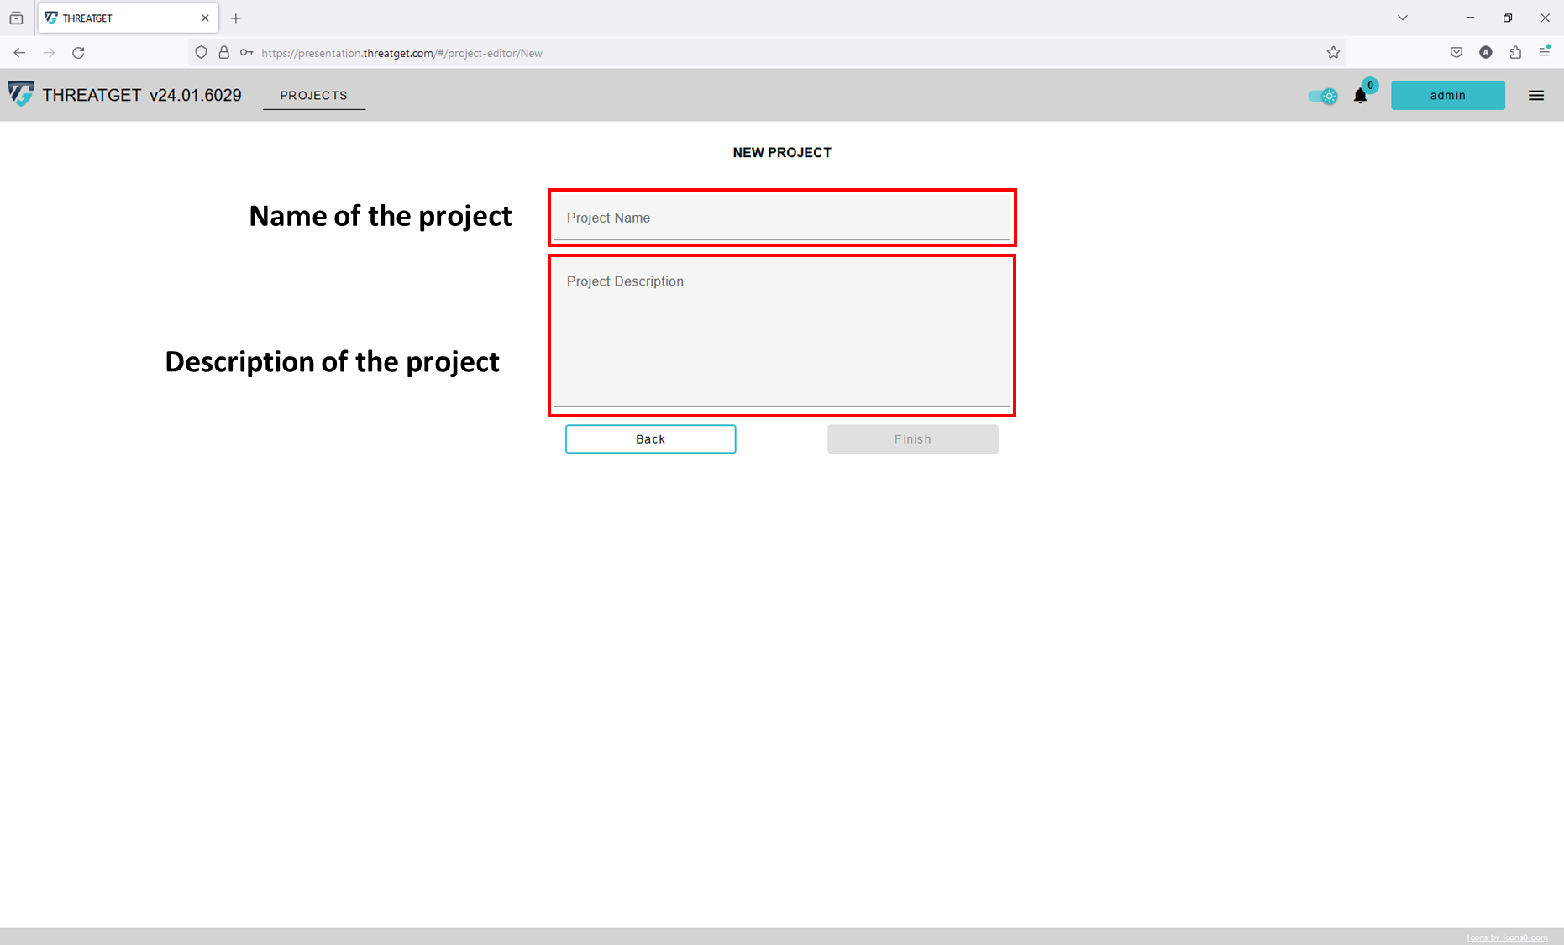
Task: Open the list all tabs dropdown
Action: pyautogui.click(x=1403, y=18)
